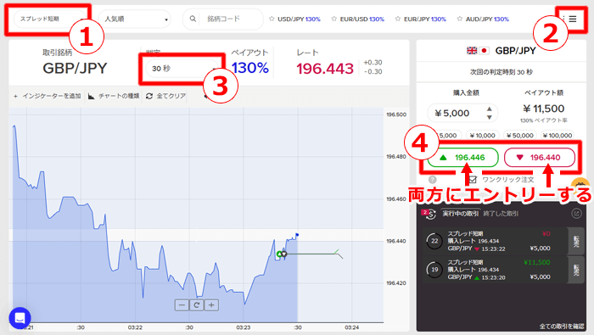Reset chart zoom with refresh icon
Viewport: 594px width, 335px height.
[197, 305]
